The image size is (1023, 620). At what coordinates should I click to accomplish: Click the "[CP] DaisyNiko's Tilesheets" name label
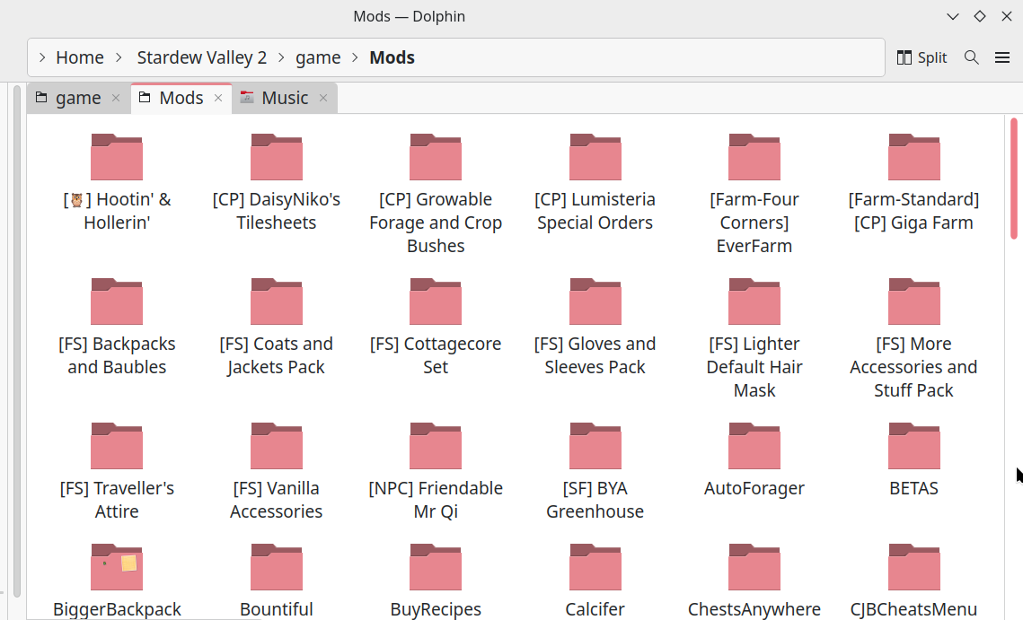coord(277,211)
